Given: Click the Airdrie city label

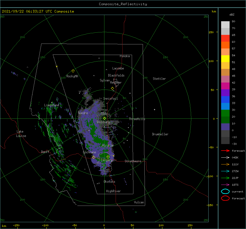Looking at the screenshot, I should click(108, 145).
